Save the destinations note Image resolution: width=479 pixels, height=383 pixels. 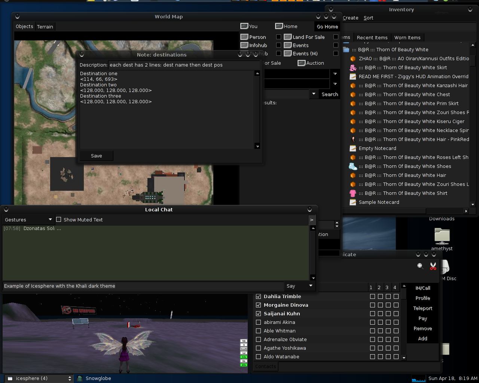pyautogui.click(x=96, y=156)
